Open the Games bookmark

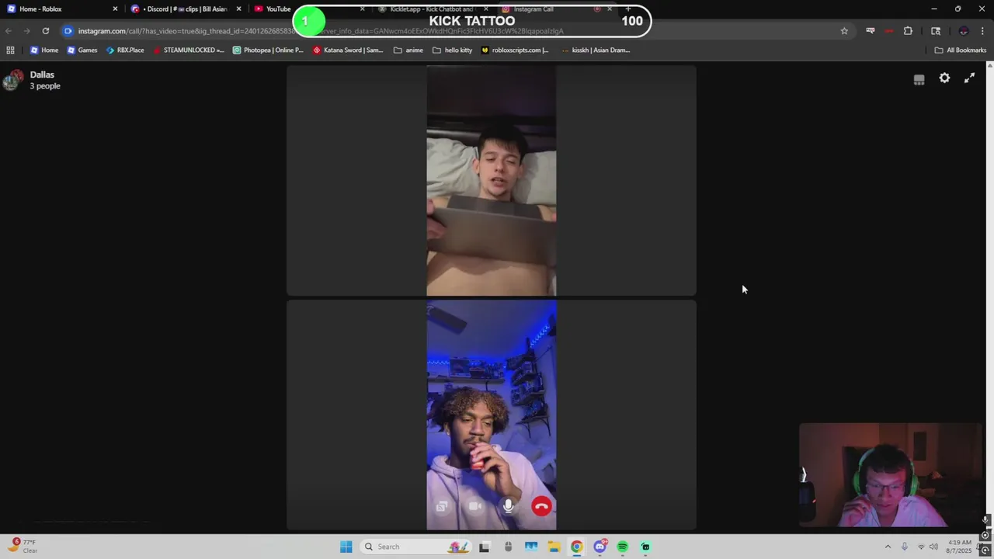82,50
